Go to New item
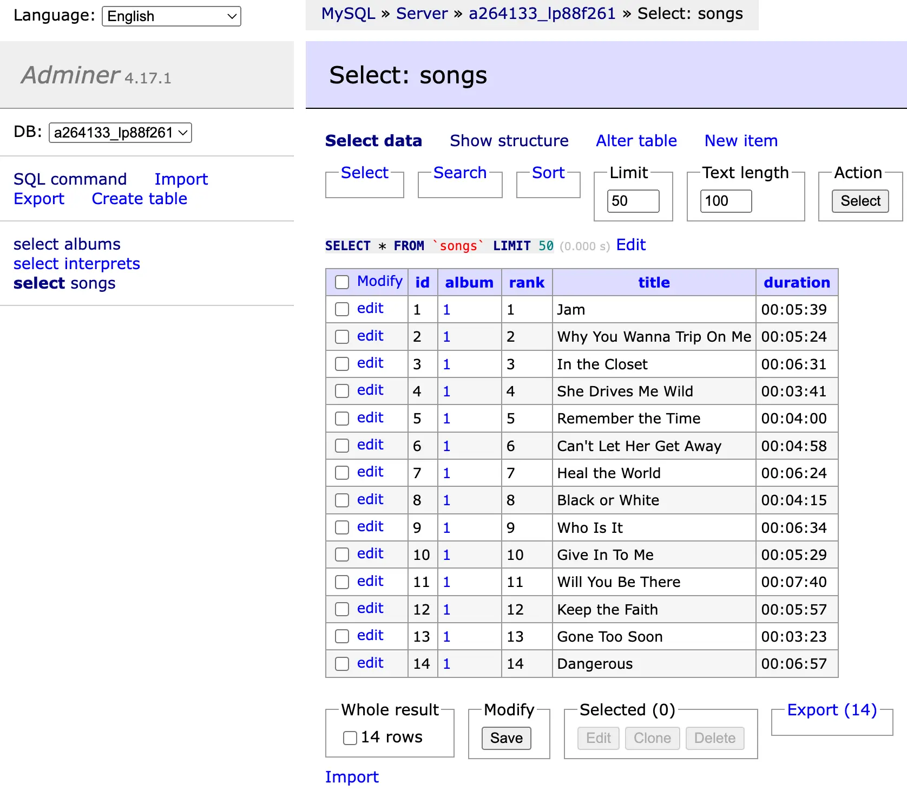Screen dimensions: 907x796 pyautogui.click(x=740, y=141)
